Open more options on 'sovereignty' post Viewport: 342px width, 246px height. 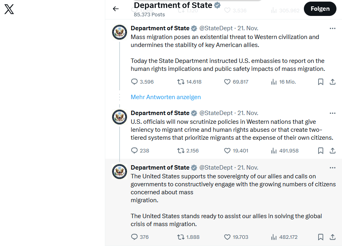pos(332,168)
